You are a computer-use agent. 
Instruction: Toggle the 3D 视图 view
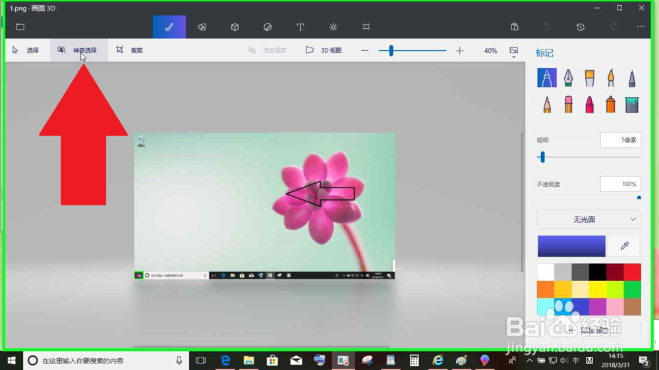coord(324,51)
